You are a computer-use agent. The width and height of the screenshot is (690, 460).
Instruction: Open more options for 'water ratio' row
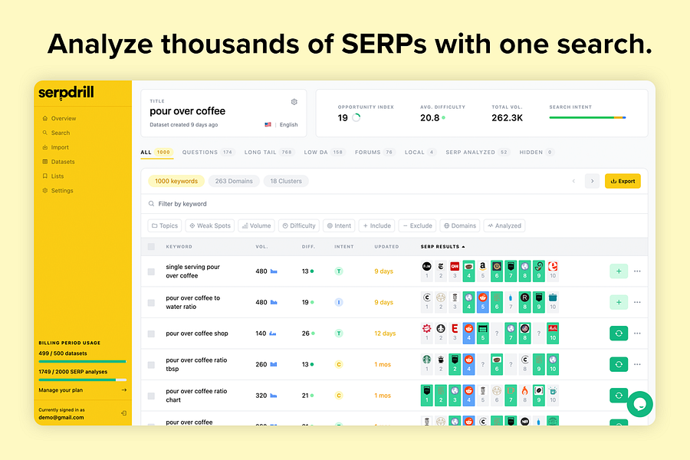pyautogui.click(x=637, y=302)
